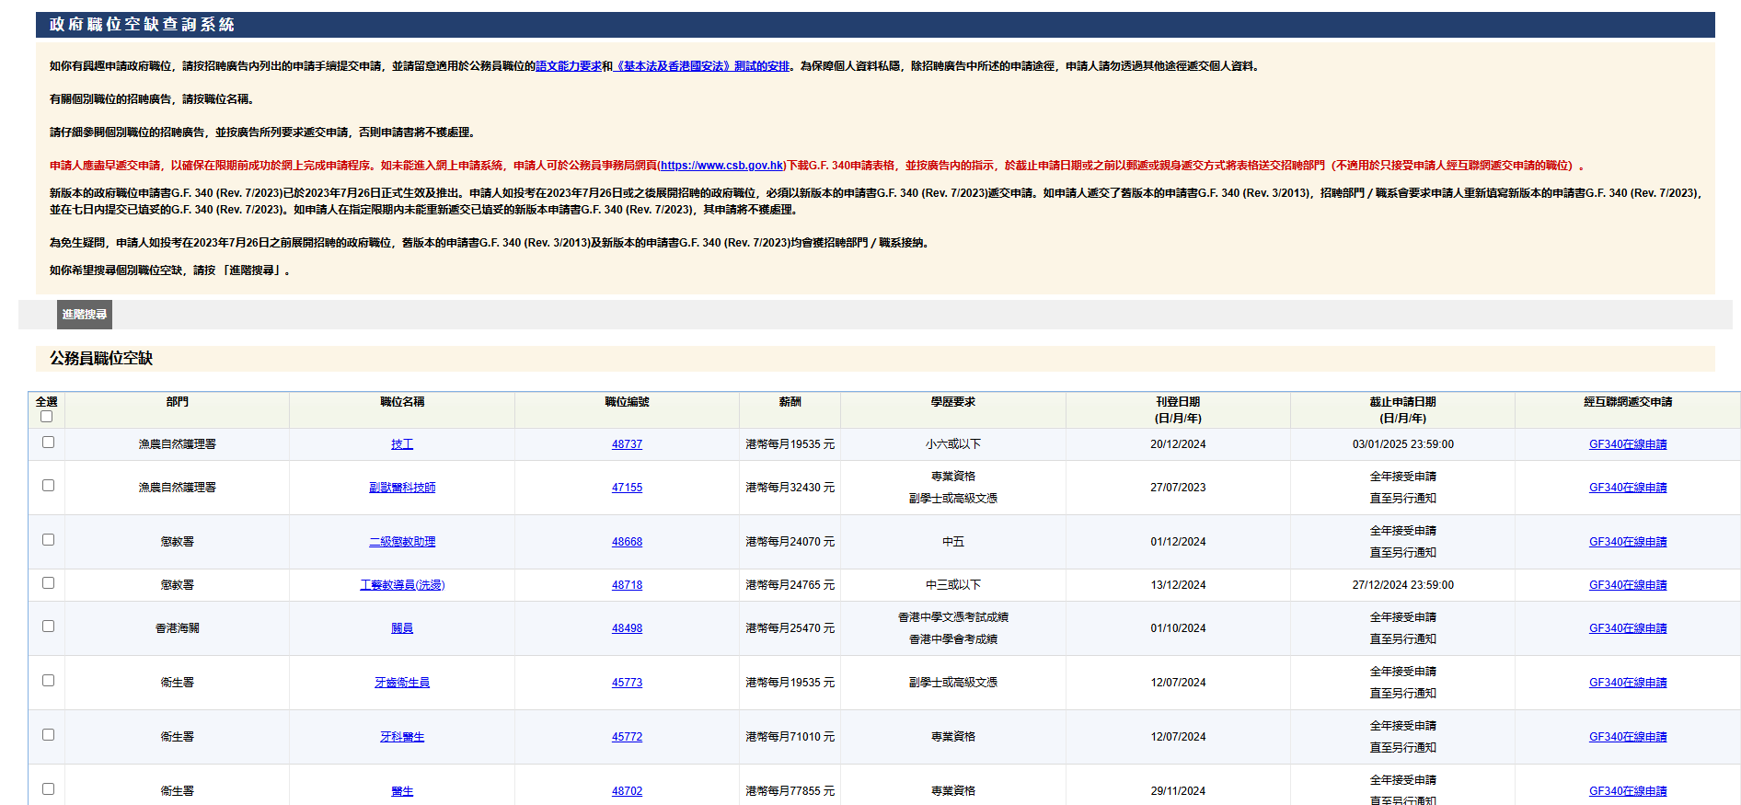
Task: Open the 技工 job title link
Action: click(x=402, y=444)
